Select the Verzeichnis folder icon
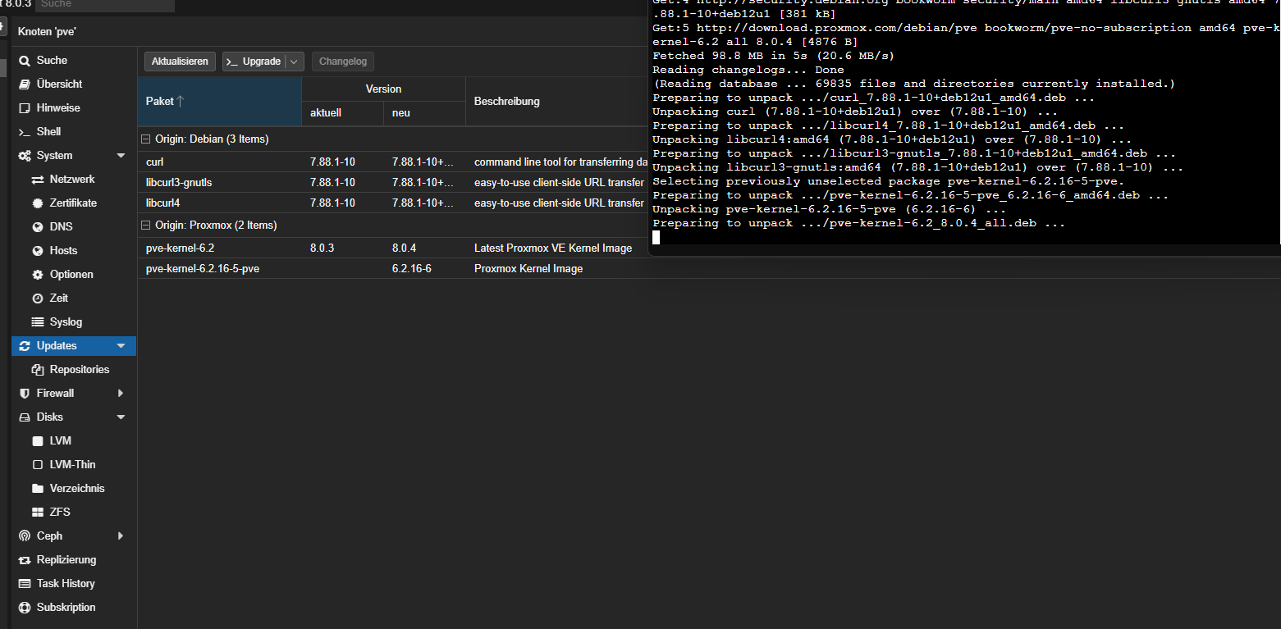Screen dimensions: 1281x629 pos(38,488)
